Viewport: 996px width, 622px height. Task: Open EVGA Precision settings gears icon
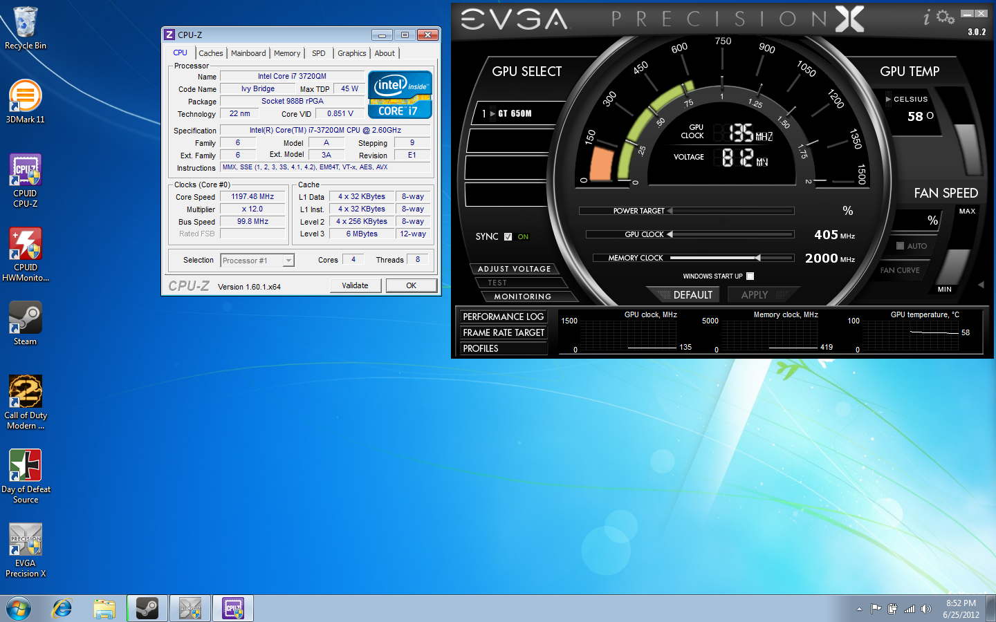pos(946,17)
